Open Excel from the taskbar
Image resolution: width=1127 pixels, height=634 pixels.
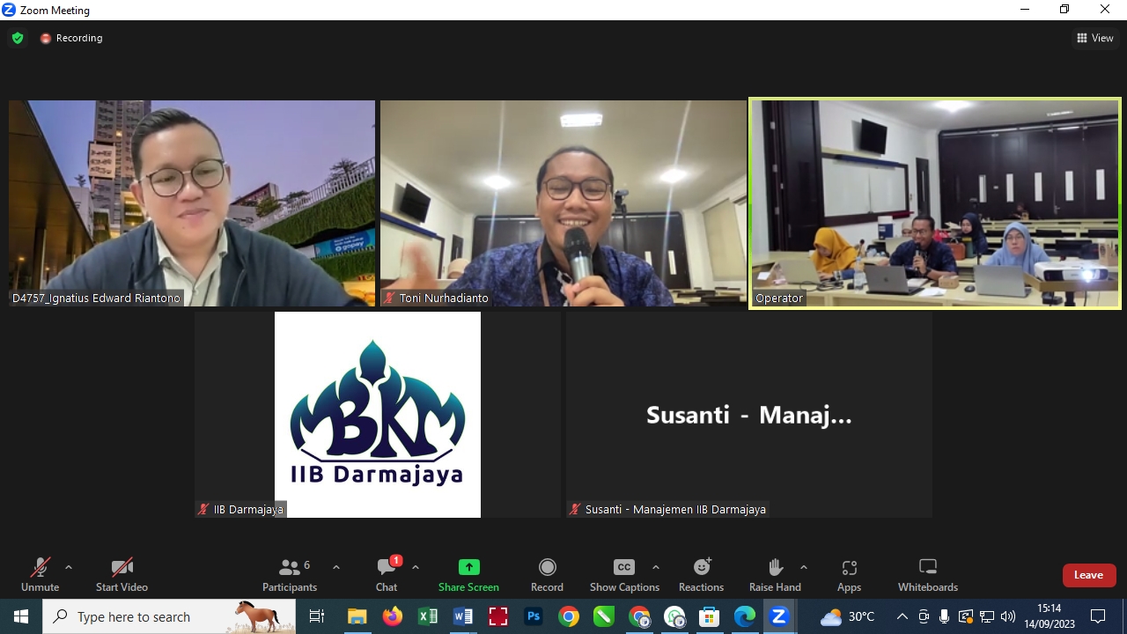coord(428,616)
